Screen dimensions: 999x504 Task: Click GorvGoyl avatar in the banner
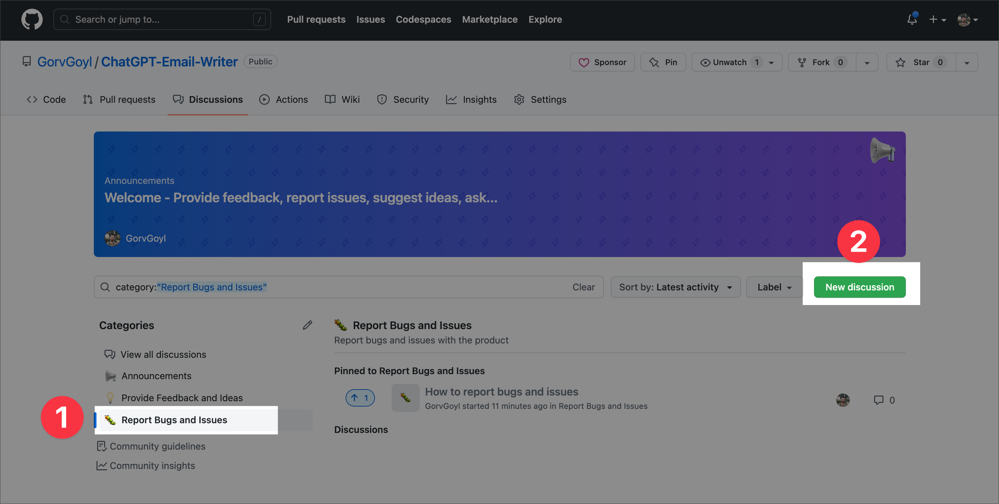113,238
